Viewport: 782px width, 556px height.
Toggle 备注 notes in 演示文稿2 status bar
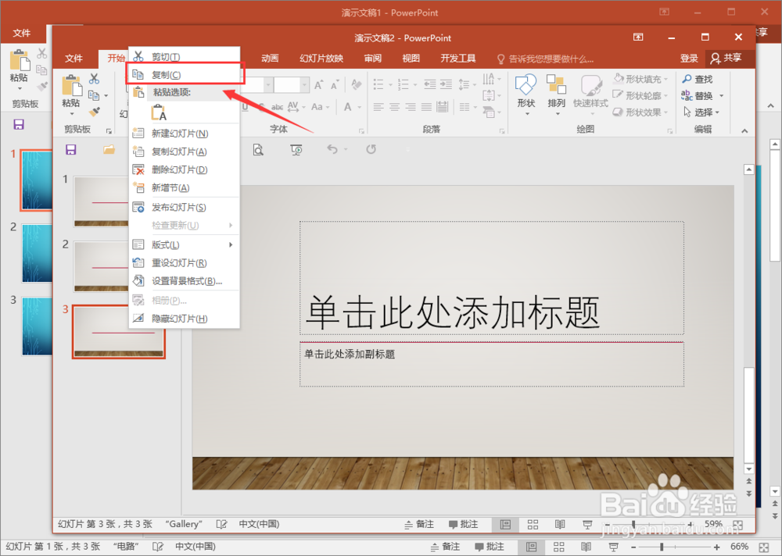[x=418, y=524]
